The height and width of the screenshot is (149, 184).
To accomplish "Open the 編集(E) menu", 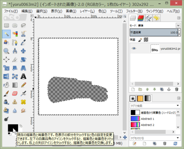I will point(27,11).
